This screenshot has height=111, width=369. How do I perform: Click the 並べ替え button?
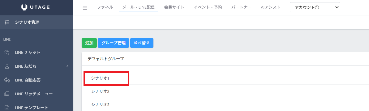[142, 43]
